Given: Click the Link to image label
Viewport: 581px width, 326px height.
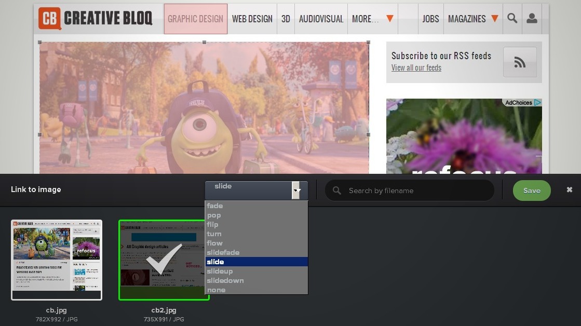Looking at the screenshot, I should tap(36, 189).
